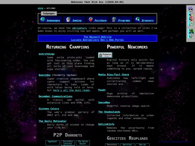Go to Ben's Web Portal webring neighbor
The height and width of the screenshot is (146, 195).
pyautogui.click(x=112, y=40)
